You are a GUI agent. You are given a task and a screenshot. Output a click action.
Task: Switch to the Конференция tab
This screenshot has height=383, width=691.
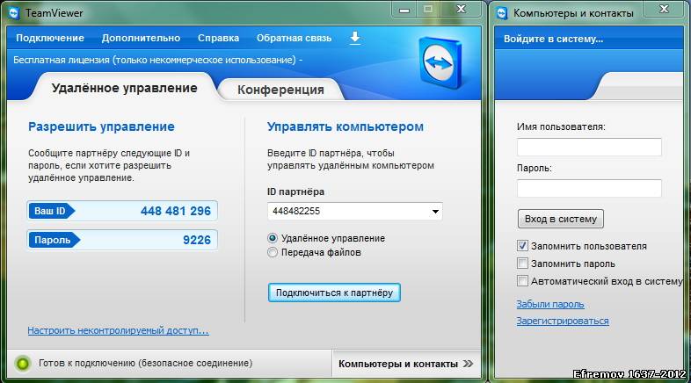[x=280, y=90]
